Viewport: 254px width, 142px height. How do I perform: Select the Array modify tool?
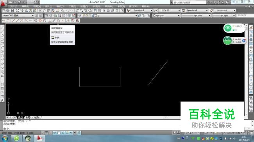click(x=251, y=44)
